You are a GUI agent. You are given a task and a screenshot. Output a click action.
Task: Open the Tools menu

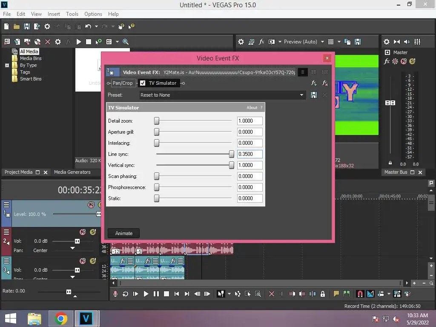pyautogui.click(x=72, y=14)
